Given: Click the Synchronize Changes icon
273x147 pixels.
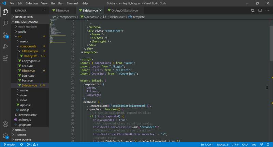Looking at the screenshot, I should [21, 144].
